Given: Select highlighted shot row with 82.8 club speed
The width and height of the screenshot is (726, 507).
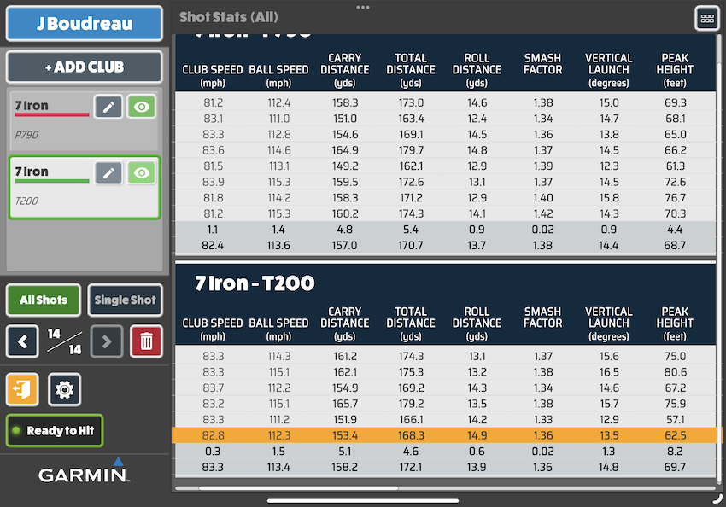Looking at the screenshot, I should click(447, 435).
